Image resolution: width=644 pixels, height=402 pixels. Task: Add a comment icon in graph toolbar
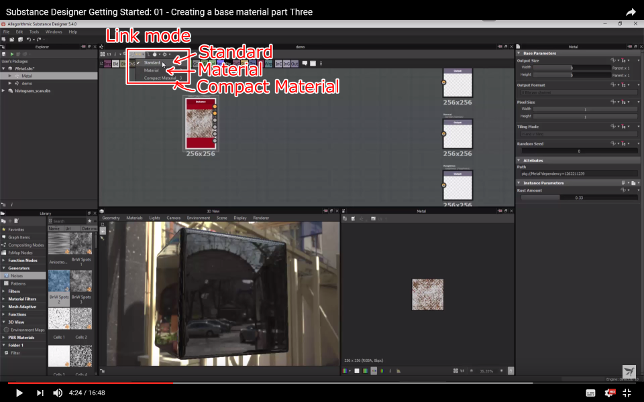click(305, 63)
